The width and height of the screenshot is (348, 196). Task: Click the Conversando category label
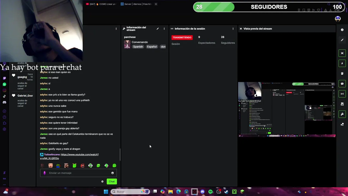[x=140, y=42]
